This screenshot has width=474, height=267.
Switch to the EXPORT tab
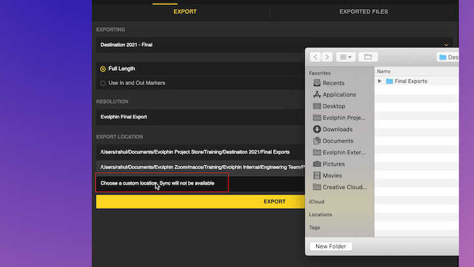click(x=185, y=11)
